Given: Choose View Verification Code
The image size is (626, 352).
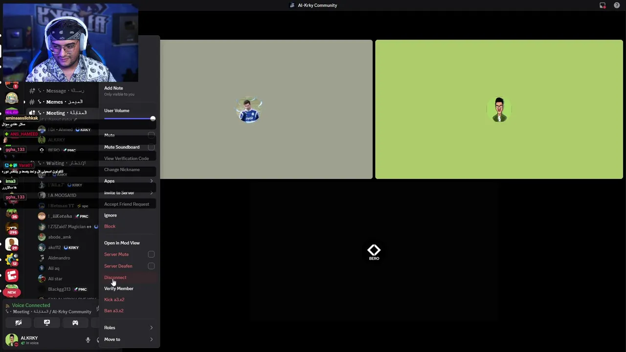Looking at the screenshot, I should [x=126, y=158].
